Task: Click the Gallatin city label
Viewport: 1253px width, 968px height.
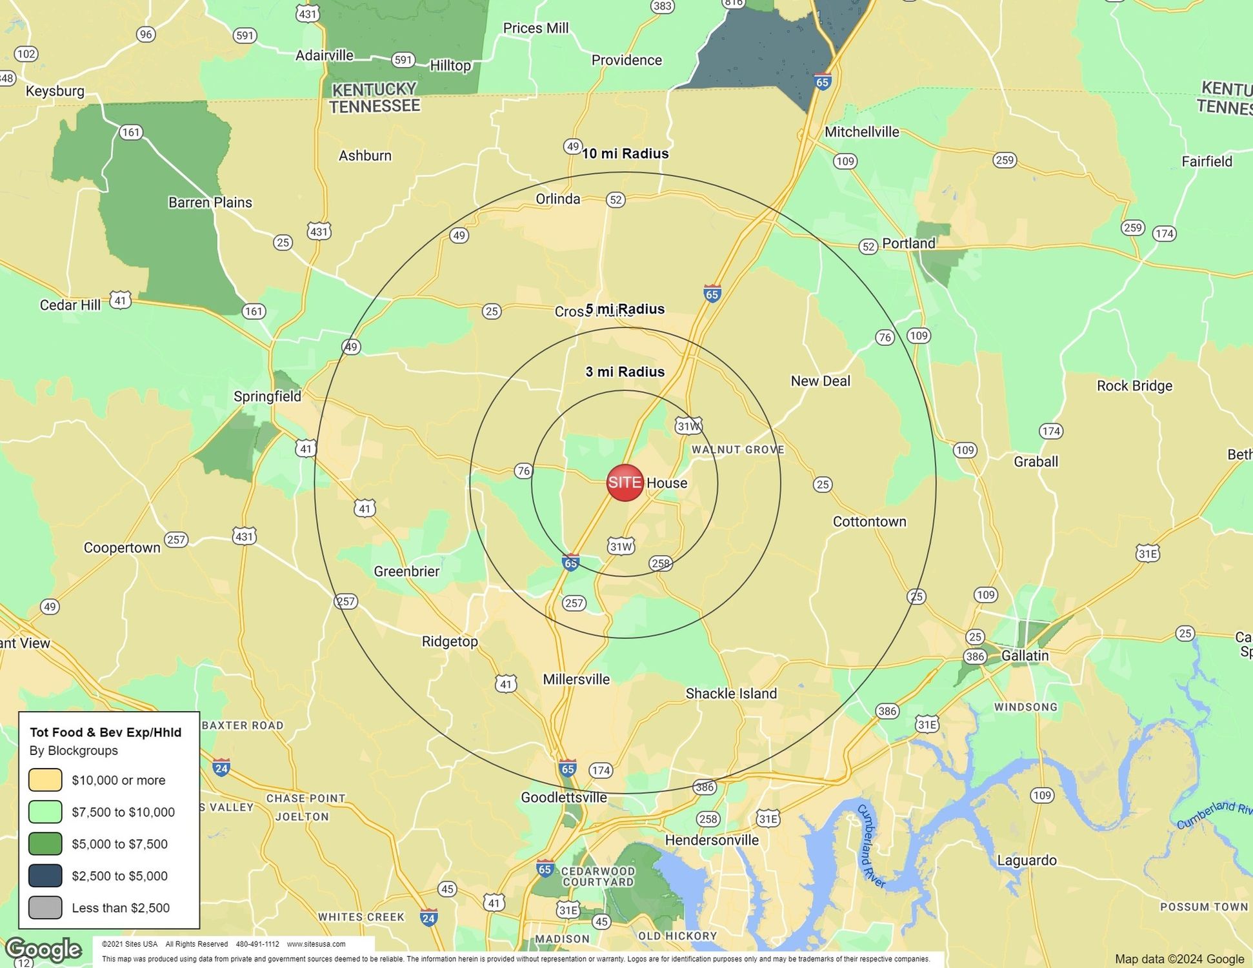Action: pos(1025,656)
